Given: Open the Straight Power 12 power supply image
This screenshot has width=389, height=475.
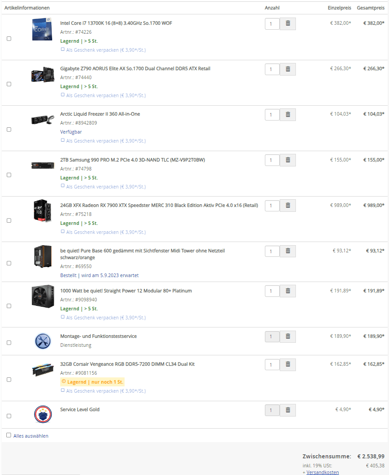Looking at the screenshot, I should coord(43,296).
